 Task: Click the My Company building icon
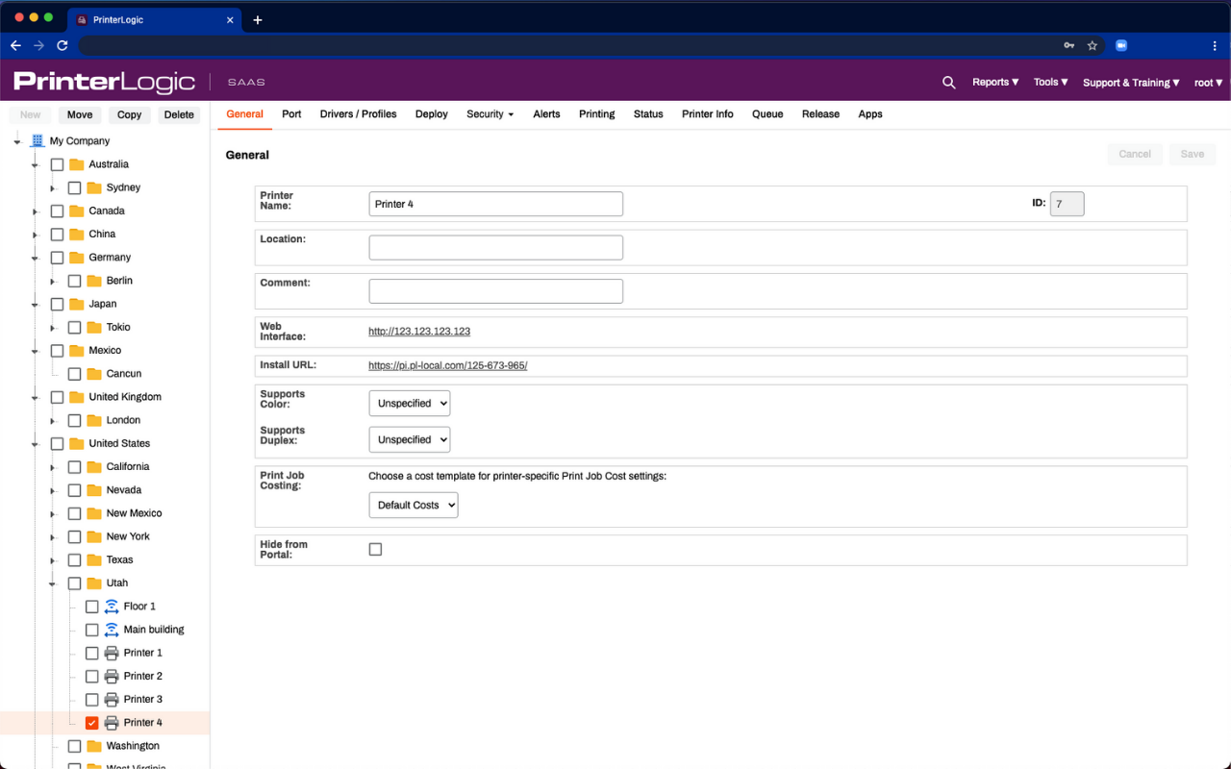[36, 140]
